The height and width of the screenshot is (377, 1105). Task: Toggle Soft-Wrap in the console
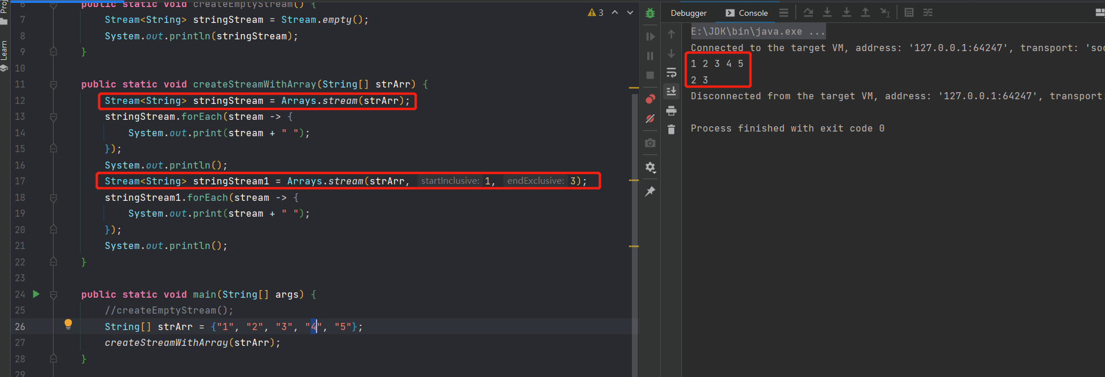point(671,72)
